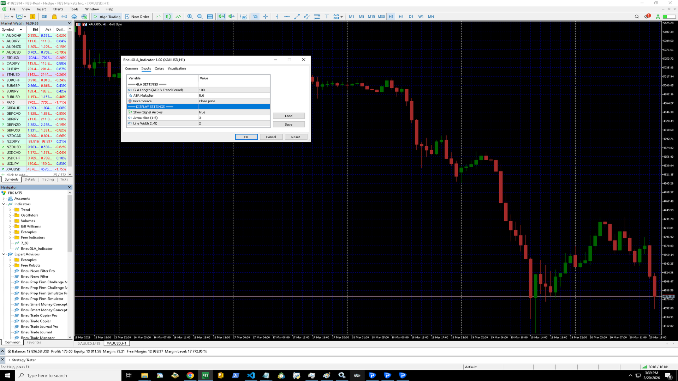
Task: Click the zoom in magnifier icon
Action: [x=190, y=17]
